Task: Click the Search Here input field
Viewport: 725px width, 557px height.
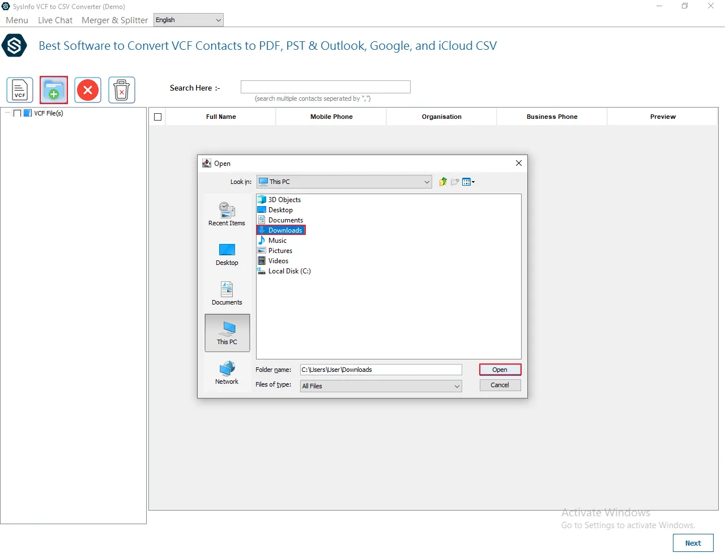Action: [x=325, y=87]
